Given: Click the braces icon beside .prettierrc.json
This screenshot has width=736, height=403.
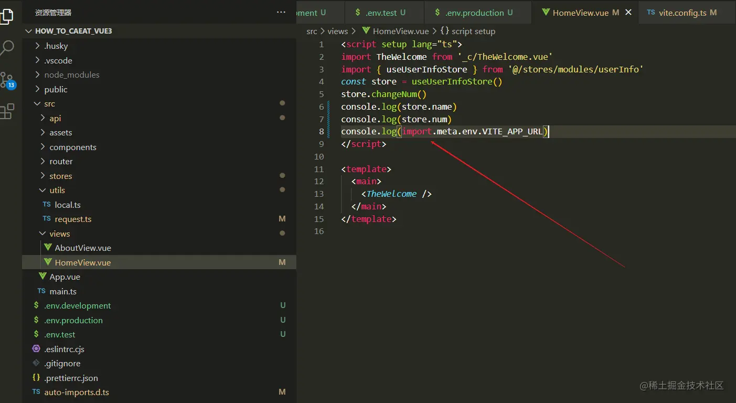Looking at the screenshot, I should coord(36,377).
